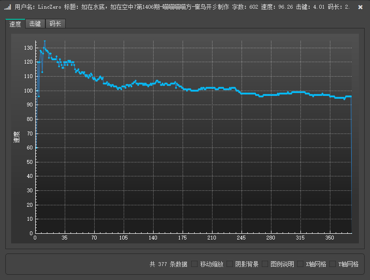Close the typing statistics window

point(360,7)
